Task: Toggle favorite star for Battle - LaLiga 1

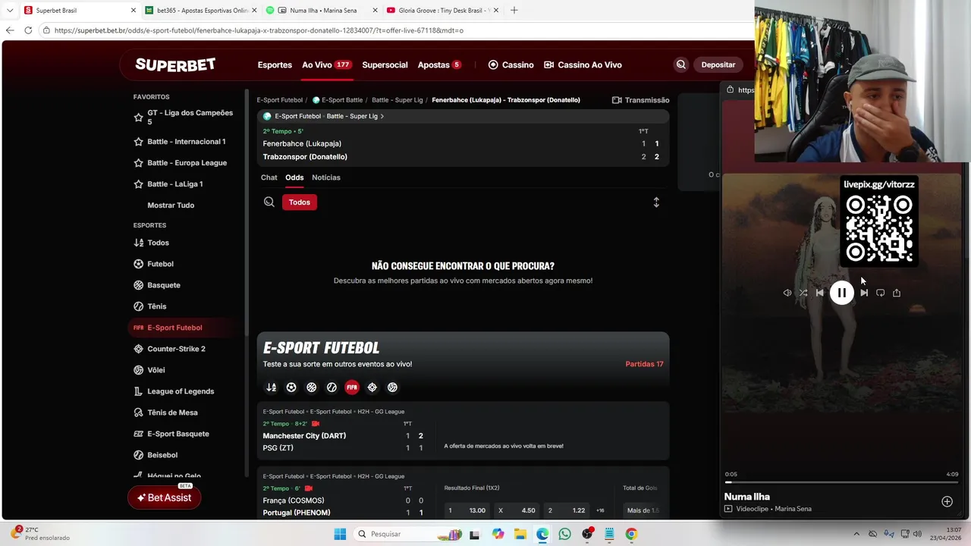Action: pyautogui.click(x=138, y=184)
